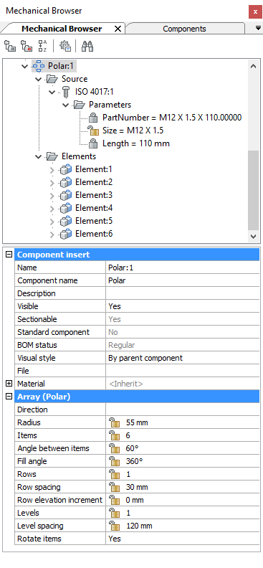The width and height of the screenshot is (263, 568).
Task: Click the Element:3 component cube icon
Action: pyautogui.click(x=66, y=195)
